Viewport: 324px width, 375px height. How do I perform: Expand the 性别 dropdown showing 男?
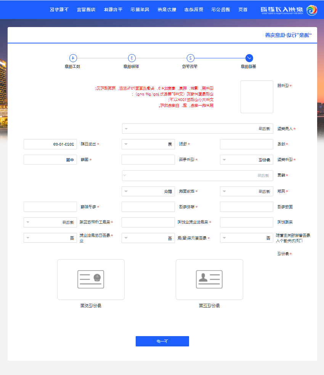148,144
